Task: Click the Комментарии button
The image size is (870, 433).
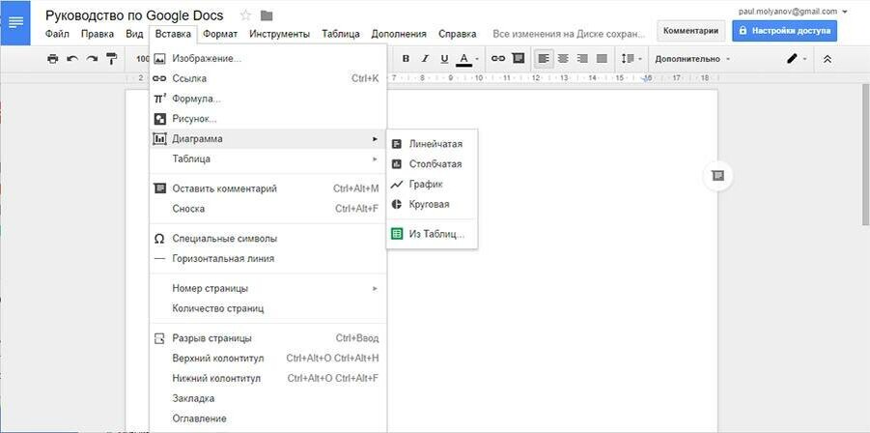Action: pyautogui.click(x=690, y=31)
